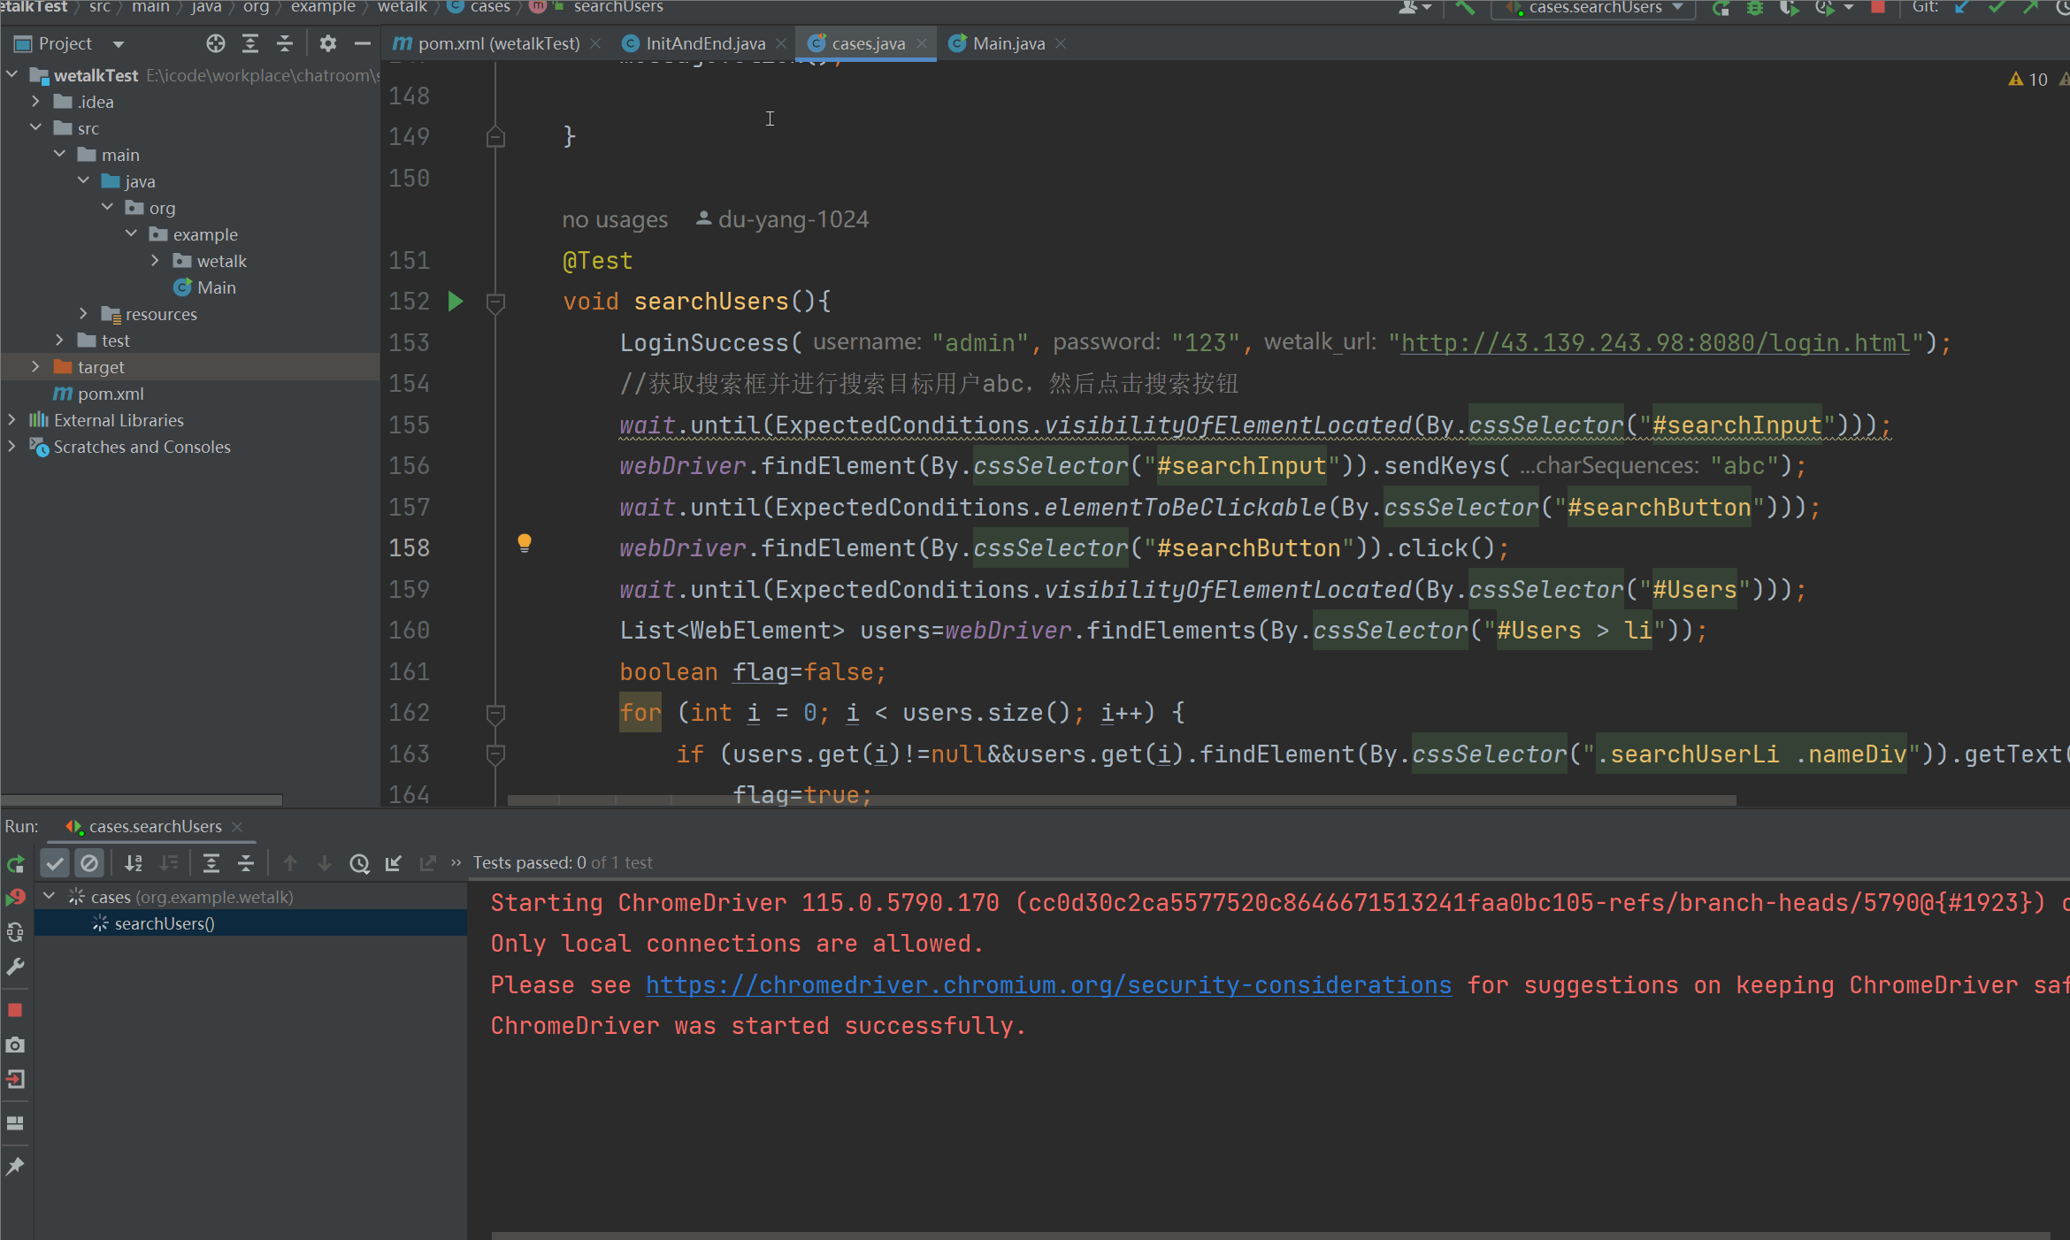This screenshot has height=1240, width=2070.
Task: Stop the running test from the Run sidebar
Action: [x=15, y=1010]
